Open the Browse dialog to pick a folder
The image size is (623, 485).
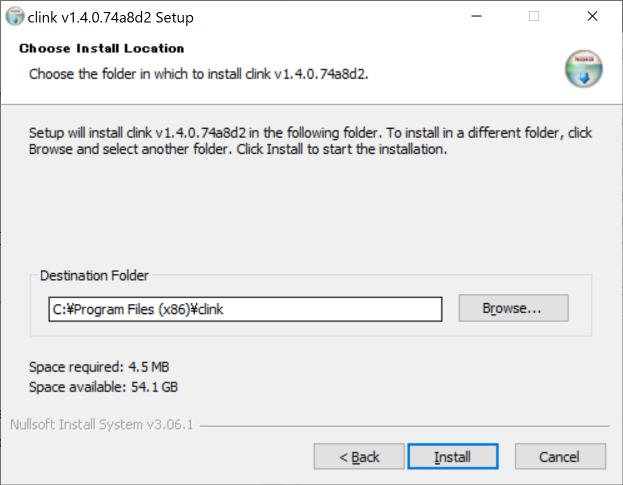tap(513, 308)
